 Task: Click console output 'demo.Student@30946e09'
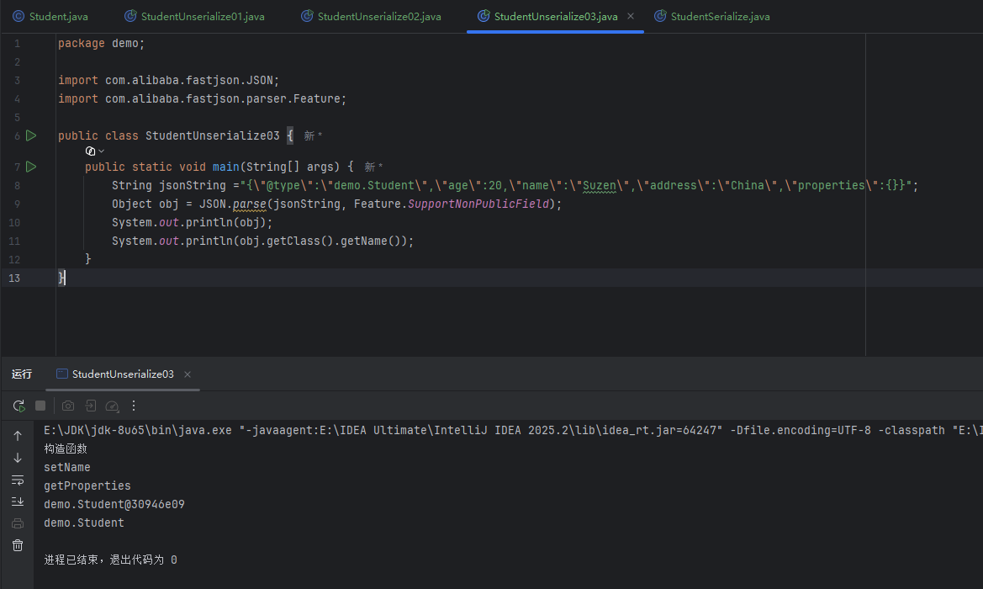114,504
